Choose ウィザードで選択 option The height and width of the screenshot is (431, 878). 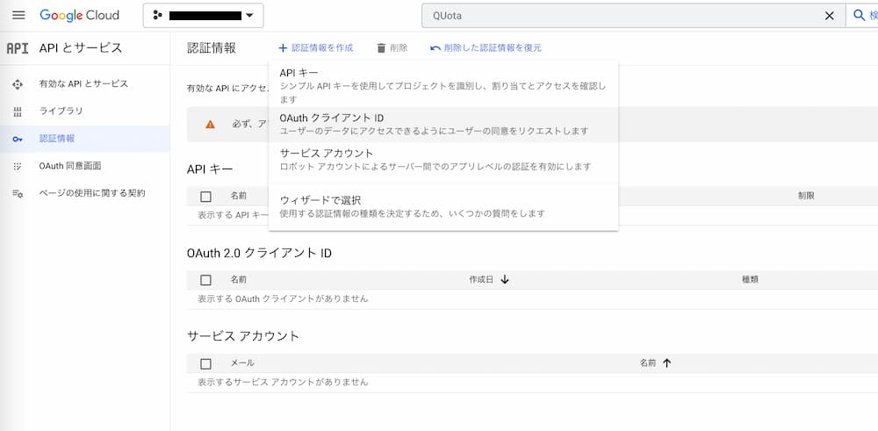[443, 206]
